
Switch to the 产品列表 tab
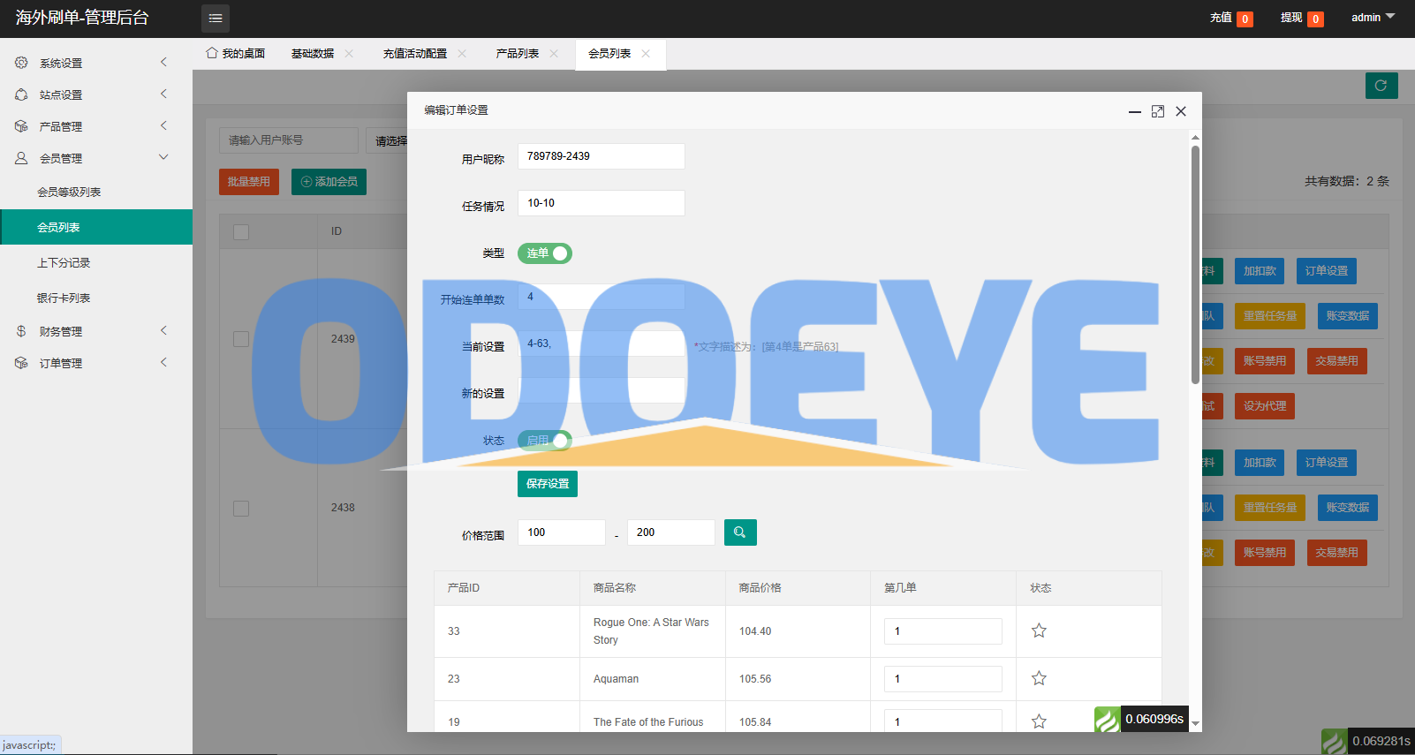518,54
